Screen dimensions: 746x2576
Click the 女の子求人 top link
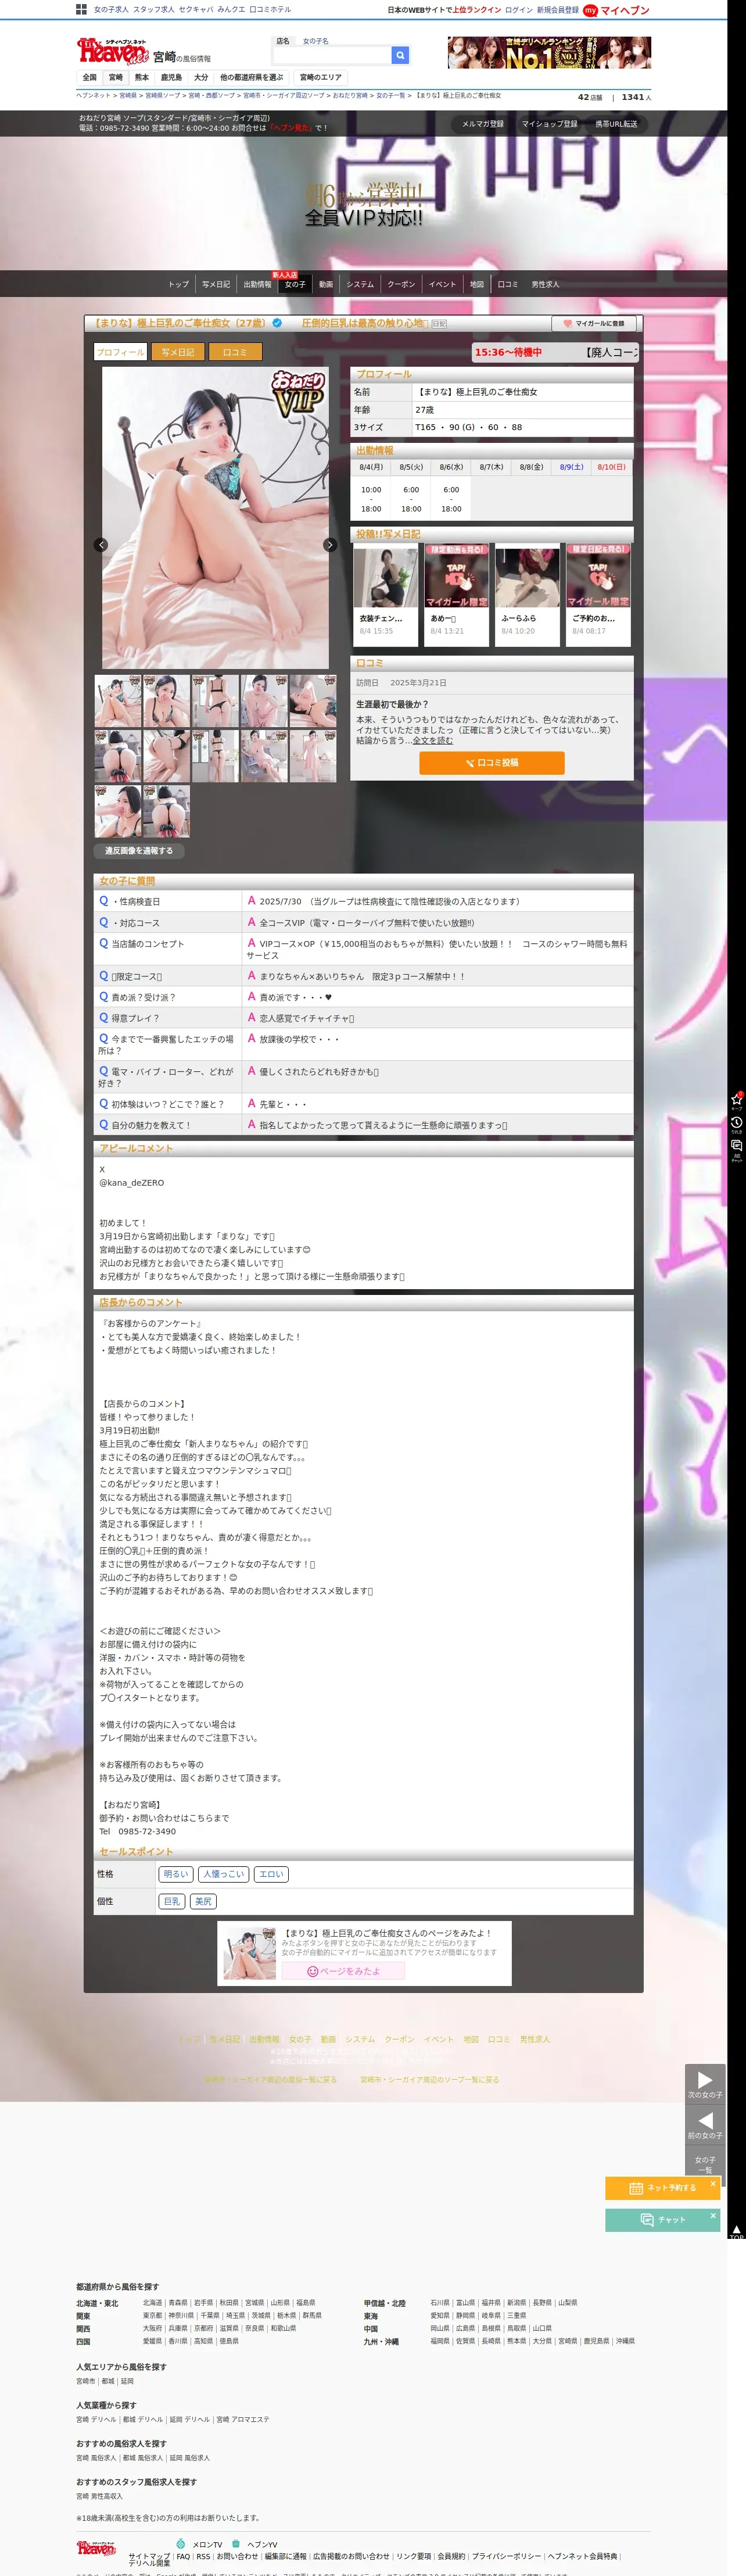[x=111, y=10]
